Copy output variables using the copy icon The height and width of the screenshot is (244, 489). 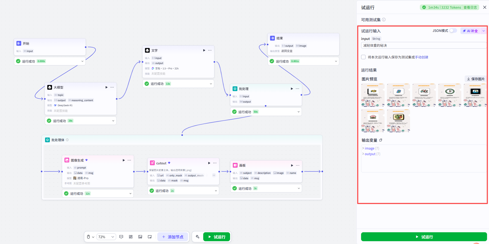tap(381, 140)
